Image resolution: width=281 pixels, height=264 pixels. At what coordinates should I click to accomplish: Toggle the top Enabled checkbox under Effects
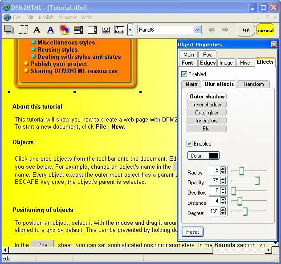184,74
